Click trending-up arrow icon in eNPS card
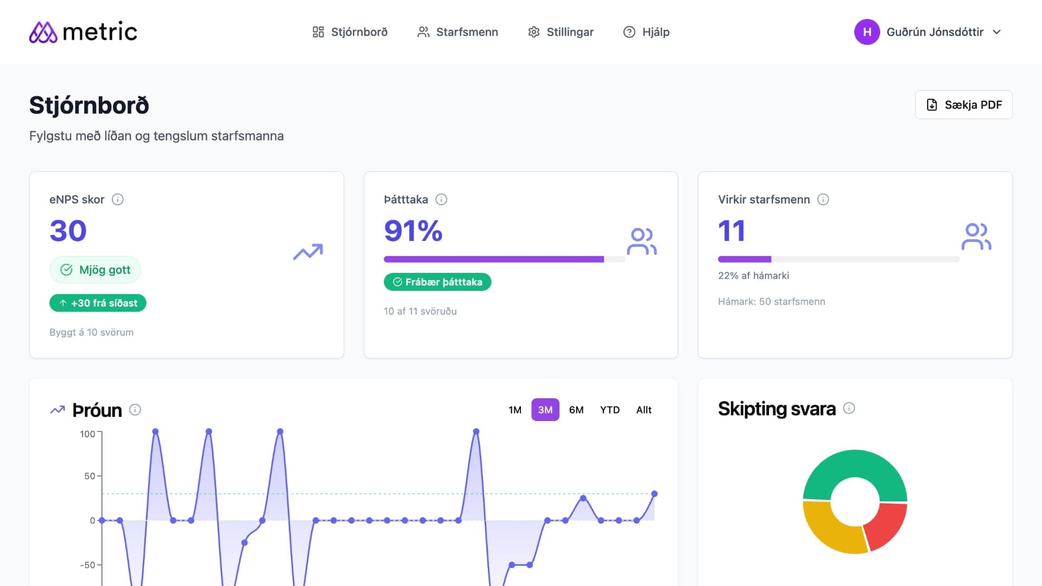 point(308,252)
